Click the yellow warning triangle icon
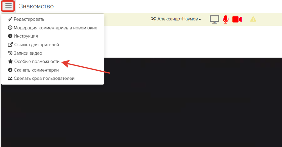This screenshot has width=282, height=147. tap(253, 19)
